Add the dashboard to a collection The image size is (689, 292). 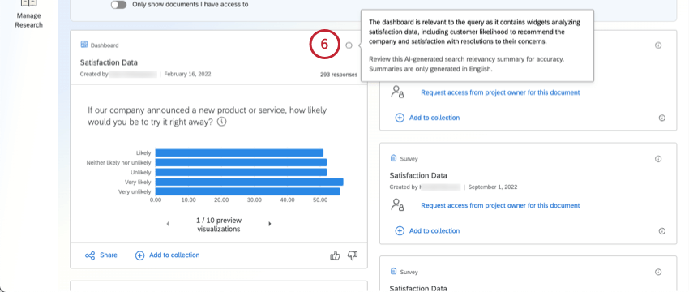[x=168, y=255]
